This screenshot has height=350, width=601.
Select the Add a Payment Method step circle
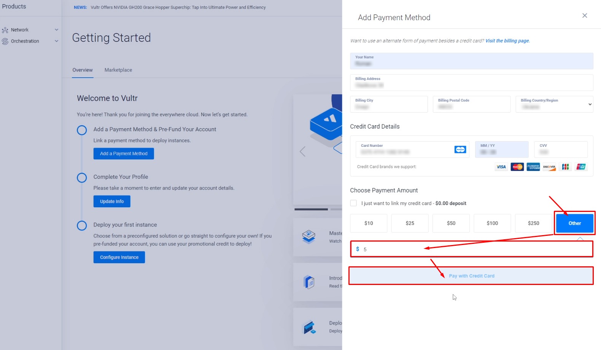point(82,130)
